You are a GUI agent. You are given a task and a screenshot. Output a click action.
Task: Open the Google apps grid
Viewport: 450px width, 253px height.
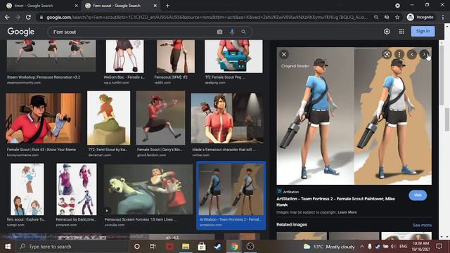[x=401, y=32]
